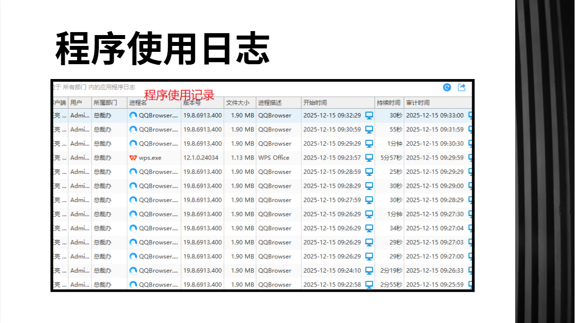Click the blue refresh icon
This screenshot has height=323, width=575.
point(447,87)
